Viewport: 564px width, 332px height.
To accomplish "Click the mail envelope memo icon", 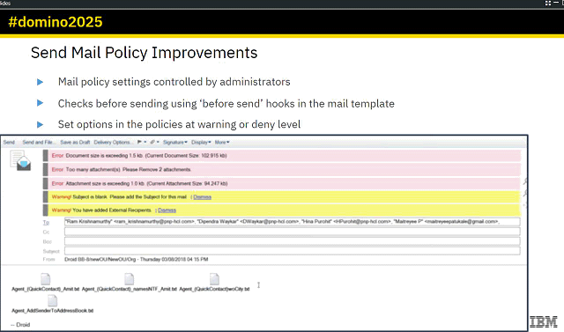I will point(20,161).
